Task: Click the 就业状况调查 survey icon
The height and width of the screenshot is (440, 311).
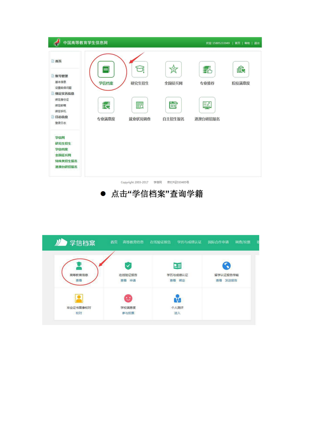Action: (140, 105)
